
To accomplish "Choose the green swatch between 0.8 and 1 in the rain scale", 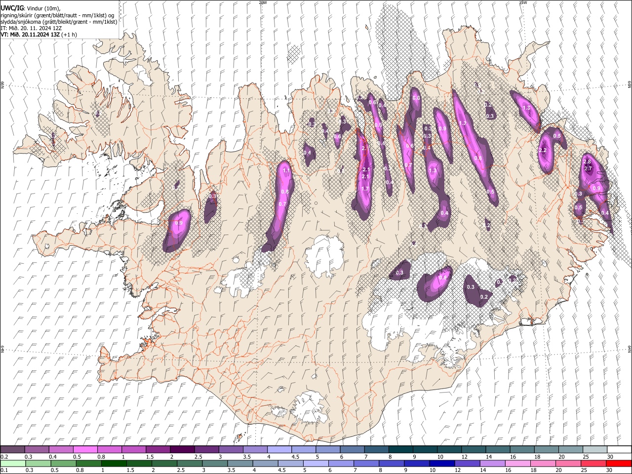I will click(89, 463).
